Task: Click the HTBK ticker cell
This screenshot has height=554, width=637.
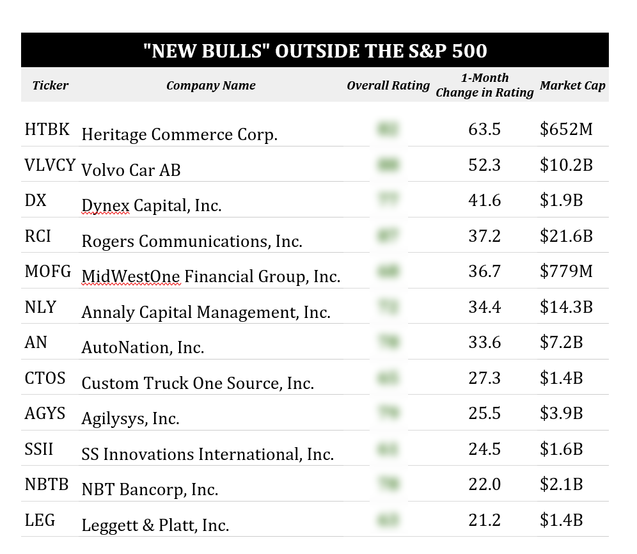Action: (47, 129)
